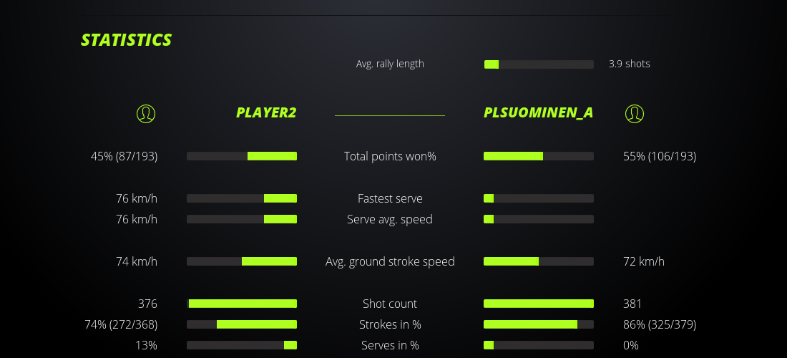Click the Serves in % label
787x358 pixels.
(x=390, y=345)
